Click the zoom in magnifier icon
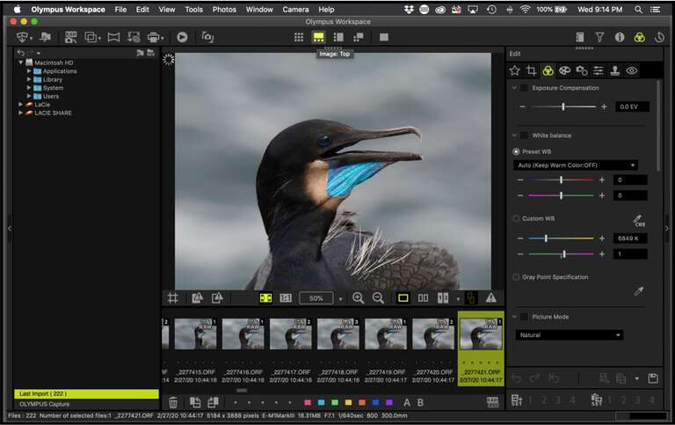 pos(358,298)
